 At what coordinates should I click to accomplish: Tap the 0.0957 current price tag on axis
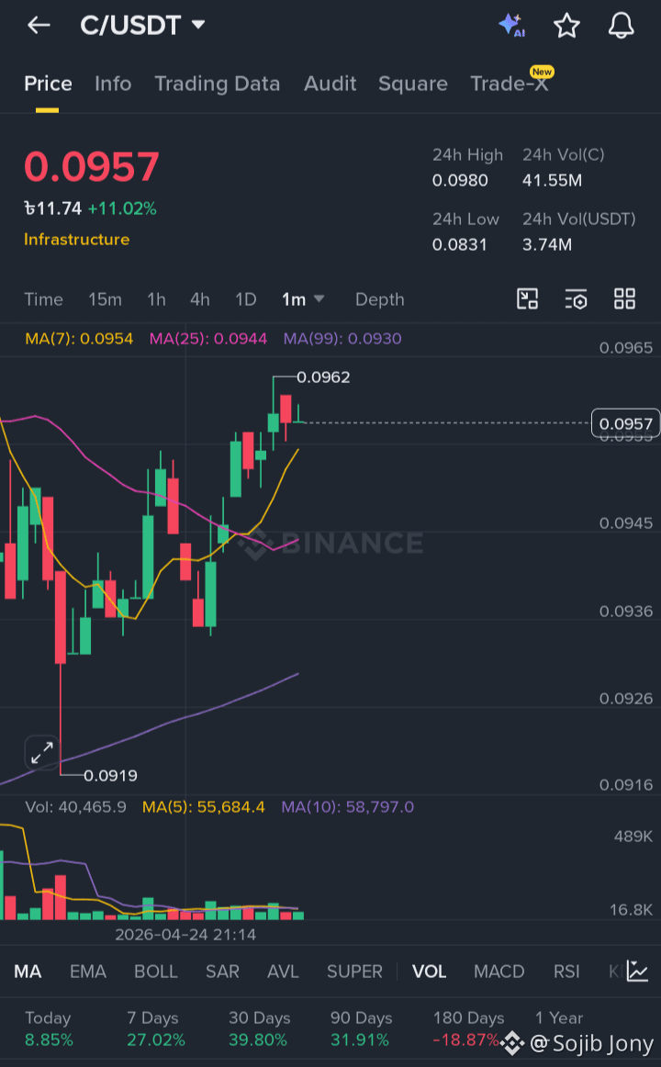(x=625, y=424)
